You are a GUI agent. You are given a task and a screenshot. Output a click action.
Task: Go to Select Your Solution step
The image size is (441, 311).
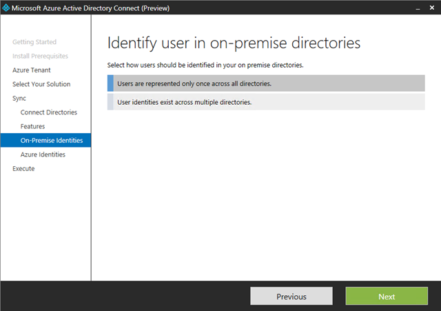pyautogui.click(x=41, y=84)
